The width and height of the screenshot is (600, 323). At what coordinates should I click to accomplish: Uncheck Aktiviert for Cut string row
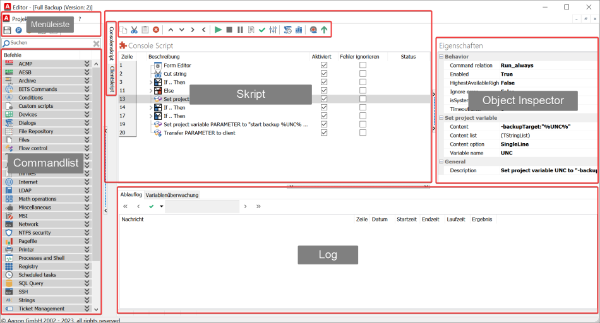(x=324, y=74)
